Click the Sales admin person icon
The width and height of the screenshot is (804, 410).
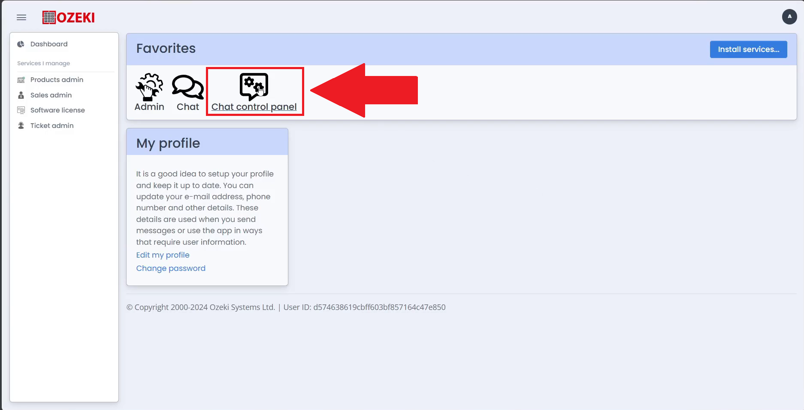point(21,95)
